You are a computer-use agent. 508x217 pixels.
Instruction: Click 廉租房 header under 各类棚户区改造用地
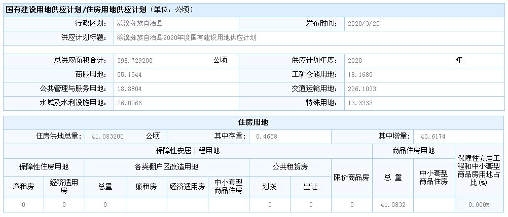point(146,187)
